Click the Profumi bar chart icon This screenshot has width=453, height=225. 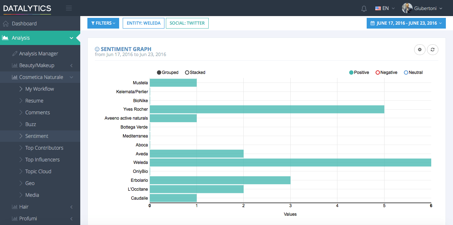click(x=15, y=219)
